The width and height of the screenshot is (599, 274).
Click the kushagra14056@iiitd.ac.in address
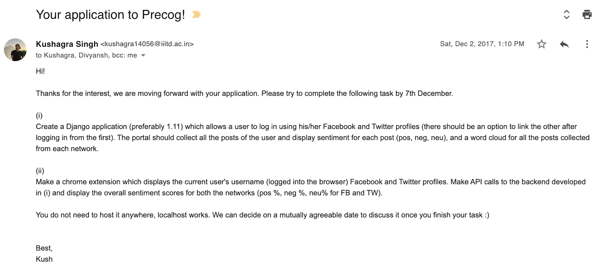click(147, 44)
